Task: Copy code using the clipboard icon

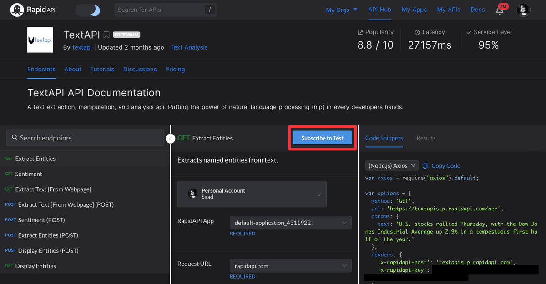Action: [x=425, y=166]
